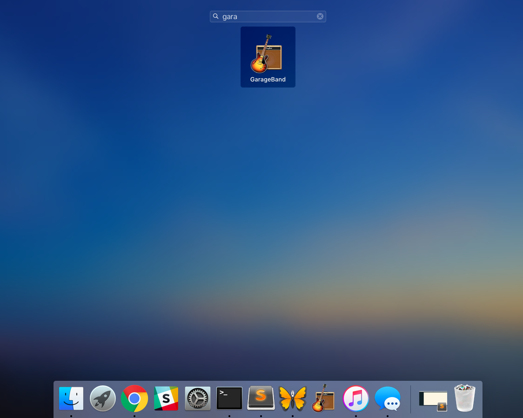Restore the minimized Sublime window in Dock
The height and width of the screenshot is (418, 523).
(433, 401)
